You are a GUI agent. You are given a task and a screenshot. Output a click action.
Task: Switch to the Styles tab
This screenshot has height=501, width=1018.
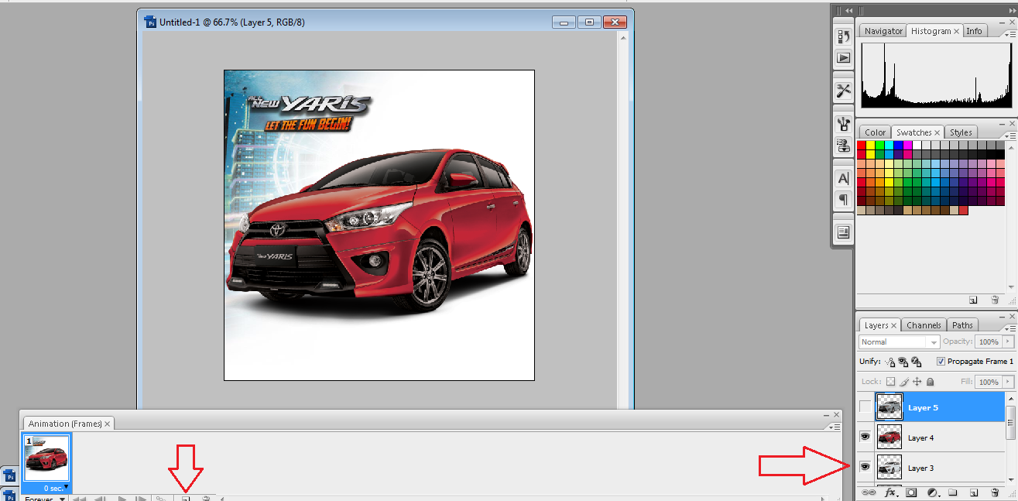(x=961, y=132)
